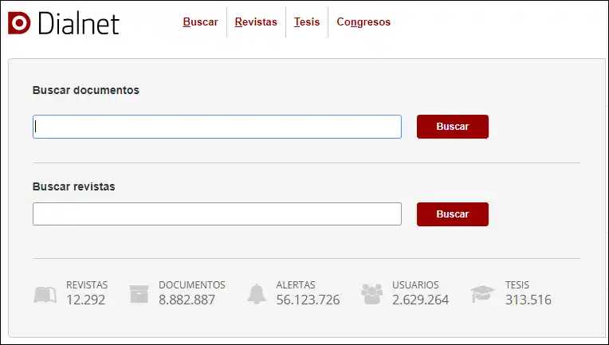Go to the Tesis navigation tab
Viewport: 609px width, 345px height.
(307, 22)
